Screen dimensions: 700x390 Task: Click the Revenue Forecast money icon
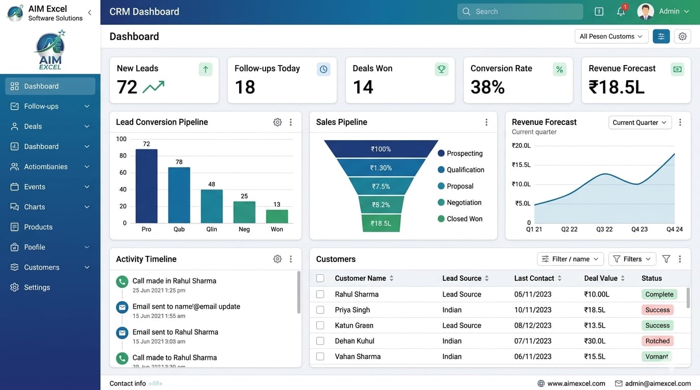677,70
